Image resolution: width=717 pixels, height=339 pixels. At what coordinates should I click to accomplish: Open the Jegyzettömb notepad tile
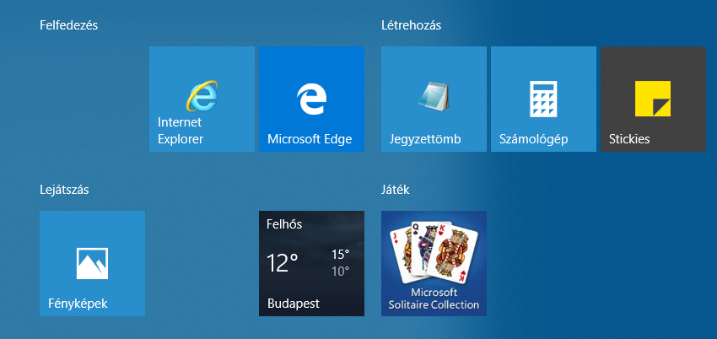(434, 99)
